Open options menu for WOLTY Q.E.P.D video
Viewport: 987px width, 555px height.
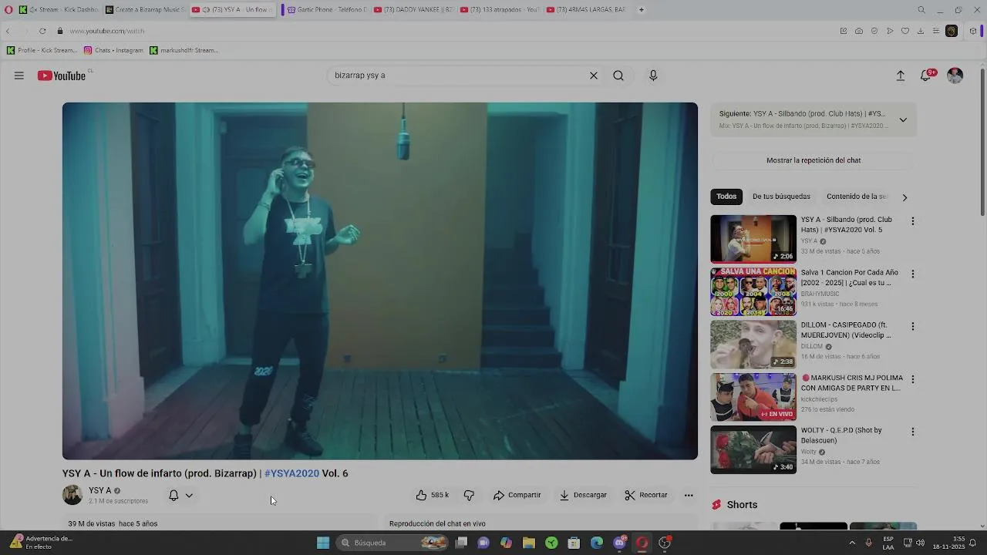click(x=913, y=432)
